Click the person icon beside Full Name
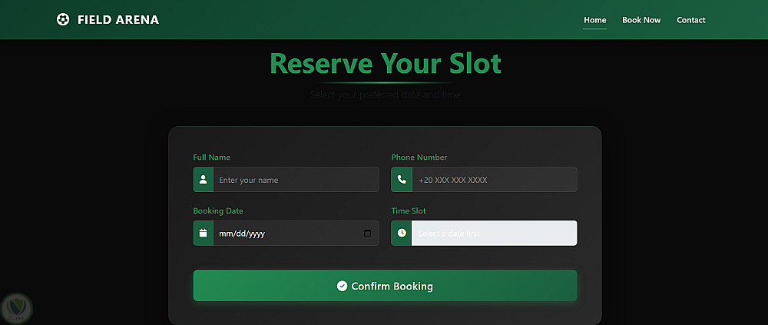Image resolution: width=768 pixels, height=325 pixels. 204,180
